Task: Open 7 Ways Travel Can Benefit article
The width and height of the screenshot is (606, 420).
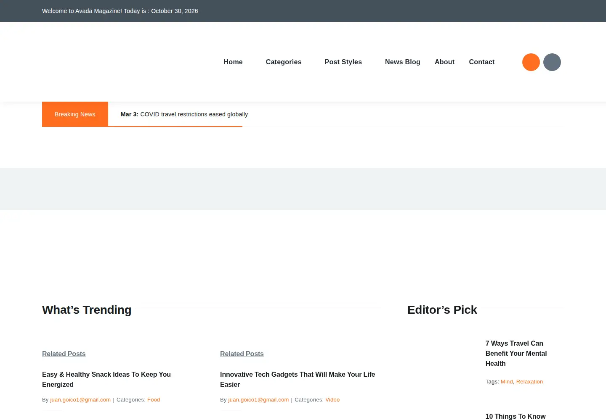Action: [516, 353]
